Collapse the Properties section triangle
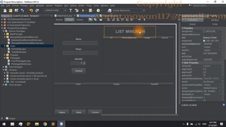The width and height of the screenshot is (226, 127). point(182,28)
